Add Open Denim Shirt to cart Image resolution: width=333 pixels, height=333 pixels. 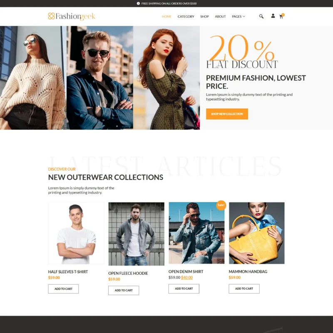click(x=184, y=288)
